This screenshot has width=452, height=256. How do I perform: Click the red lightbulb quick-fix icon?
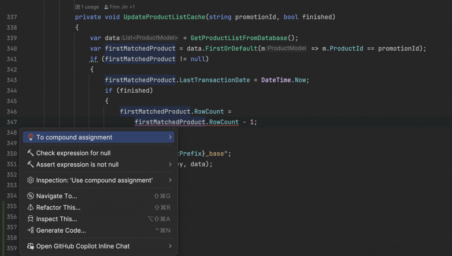pyautogui.click(x=30, y=137)
